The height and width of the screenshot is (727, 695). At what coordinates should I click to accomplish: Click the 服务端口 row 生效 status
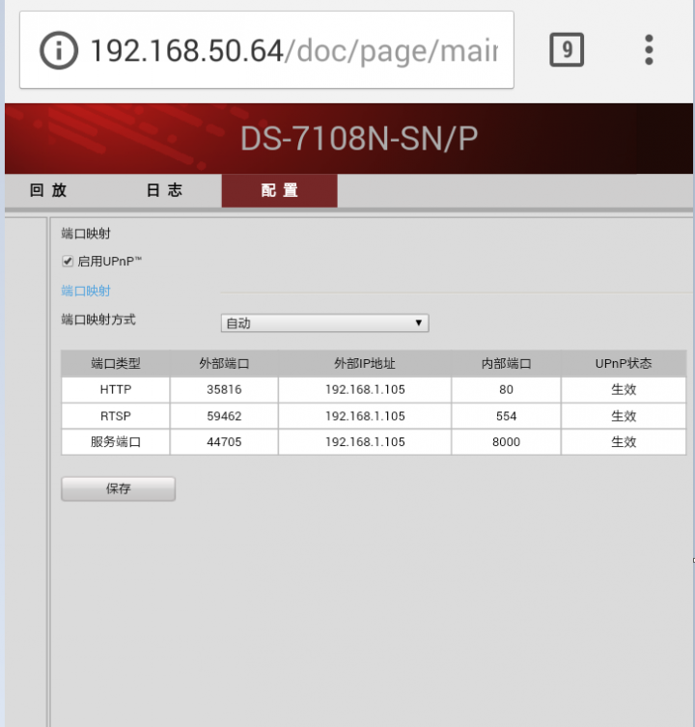624,442
